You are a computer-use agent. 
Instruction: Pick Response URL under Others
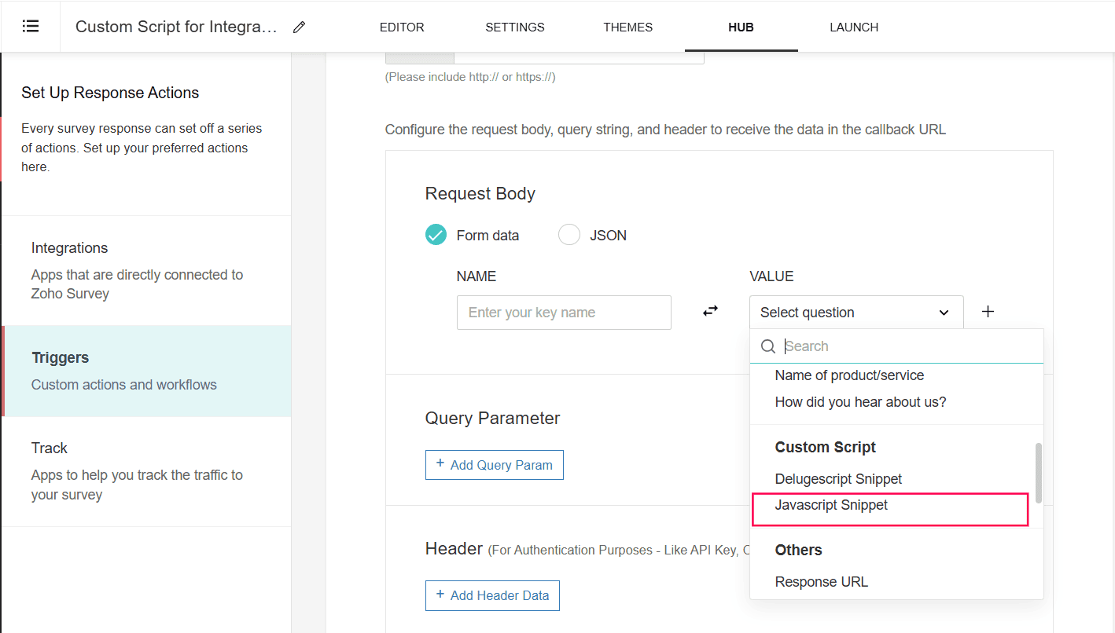pos(822,582)
